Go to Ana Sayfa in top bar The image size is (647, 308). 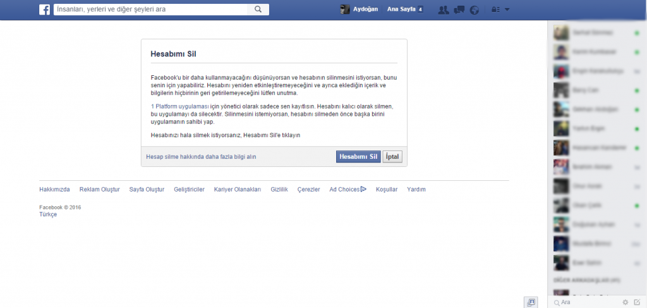(401, 9)
